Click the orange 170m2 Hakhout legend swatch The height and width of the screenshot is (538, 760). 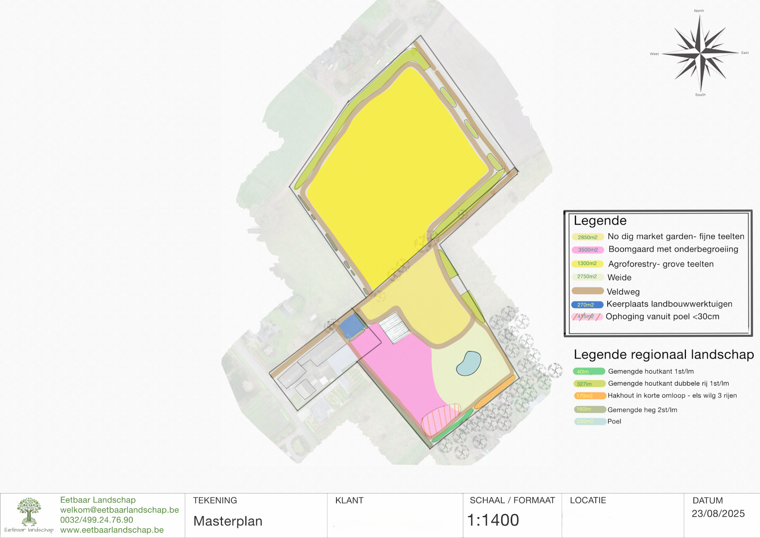589,396
